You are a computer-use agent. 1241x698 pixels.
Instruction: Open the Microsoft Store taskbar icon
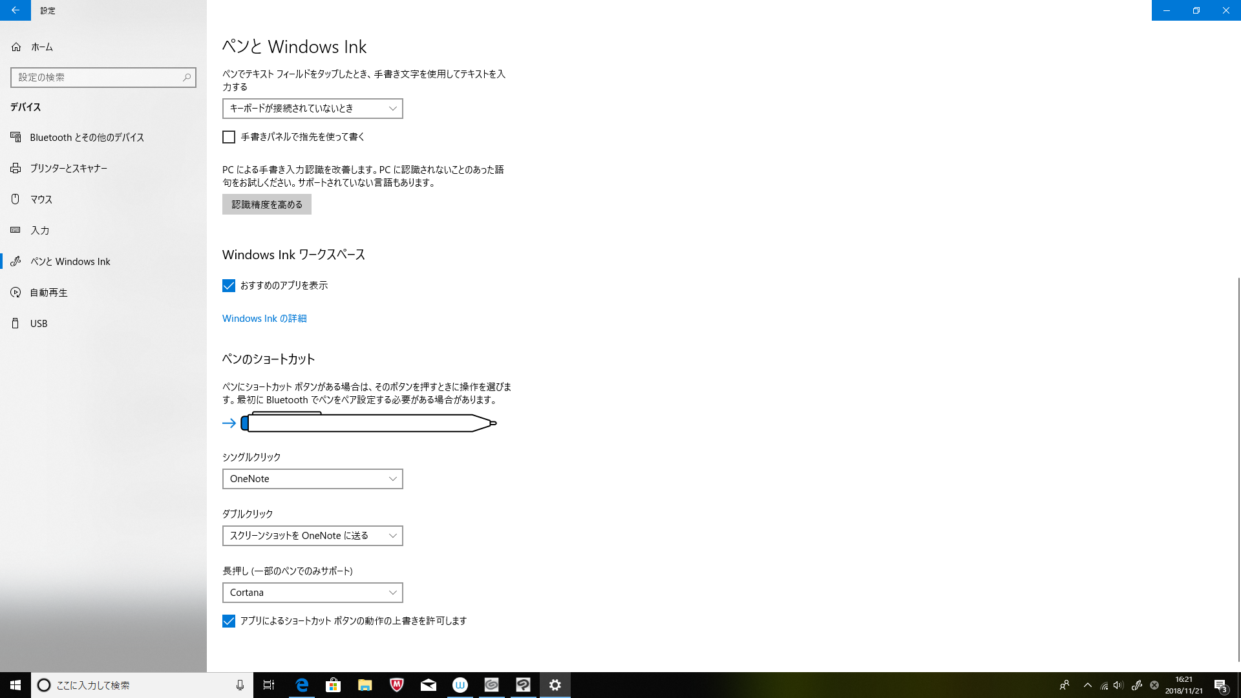pos(333,685)
